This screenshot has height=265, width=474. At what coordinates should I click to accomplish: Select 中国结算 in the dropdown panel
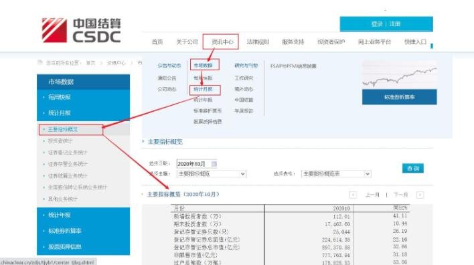244,100
